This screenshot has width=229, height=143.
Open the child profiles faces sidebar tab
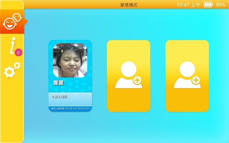pos(12,22)
